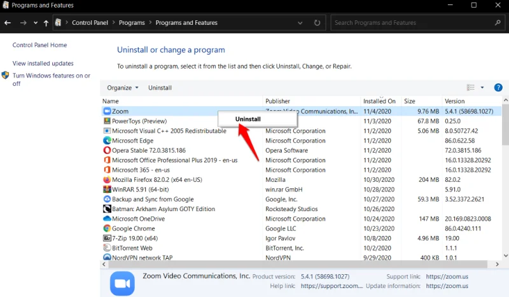Open help with blue question mark icon

[x=498, y=87]
